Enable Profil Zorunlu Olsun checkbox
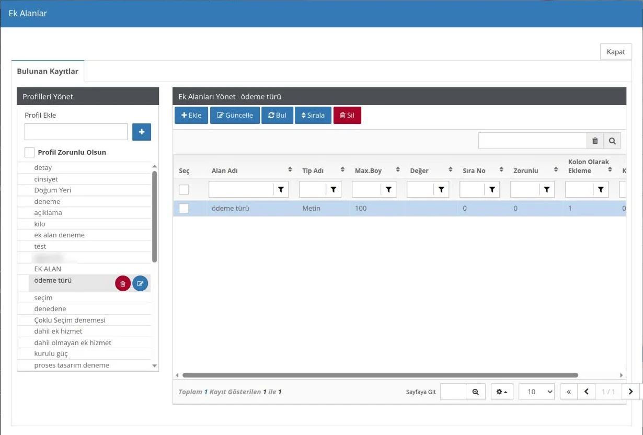The image size is (643, 435). (30, 152)
